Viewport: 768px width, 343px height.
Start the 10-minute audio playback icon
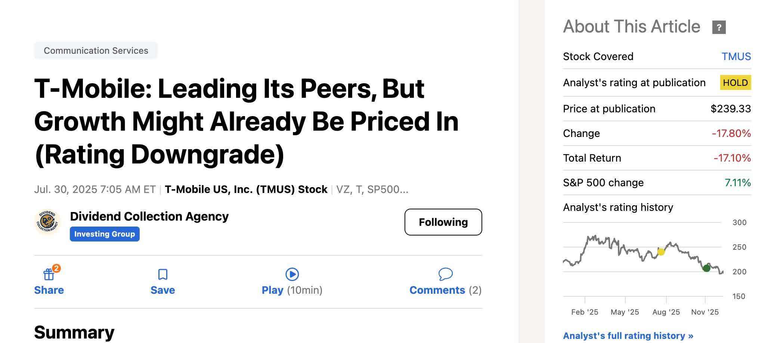pos(292,274)
